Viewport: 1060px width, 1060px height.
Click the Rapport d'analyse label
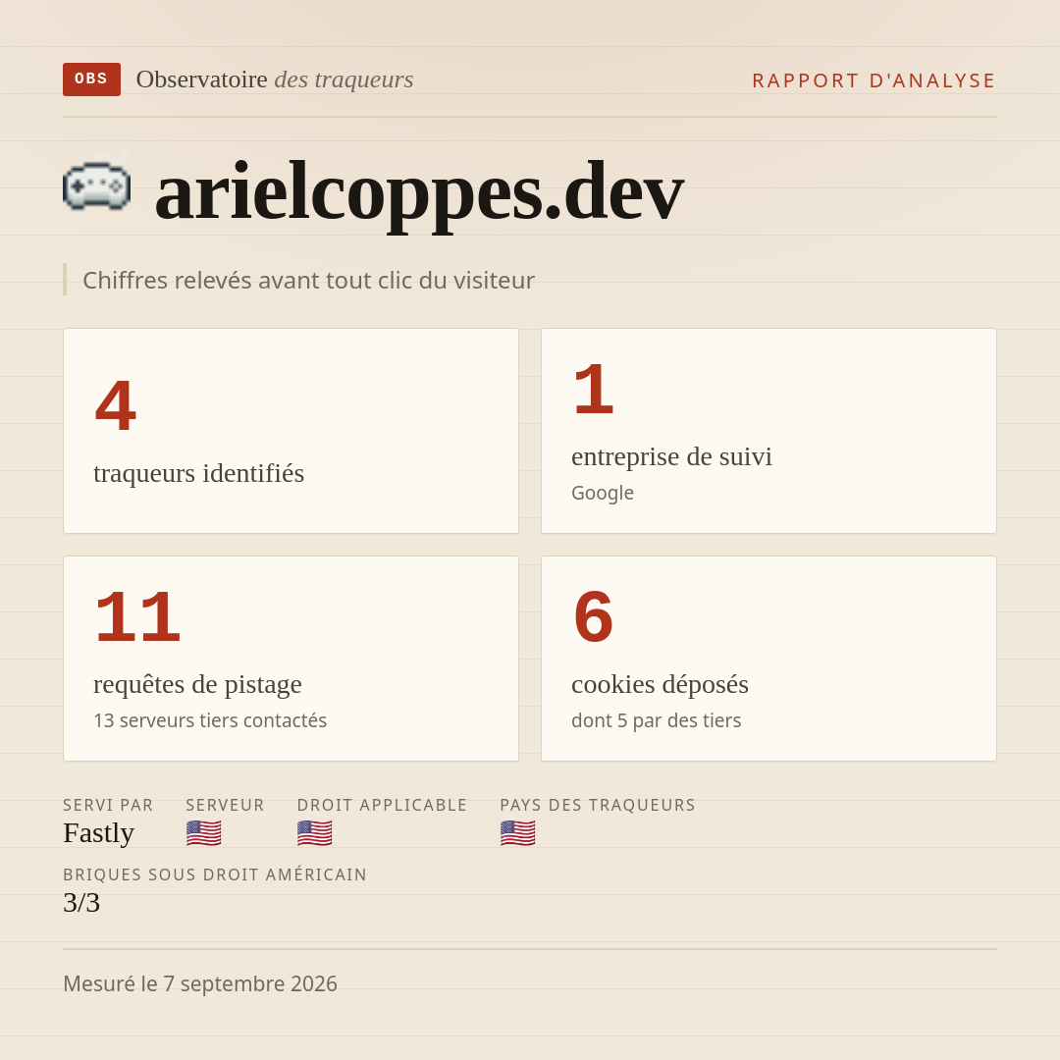click(x=874, y=80)
